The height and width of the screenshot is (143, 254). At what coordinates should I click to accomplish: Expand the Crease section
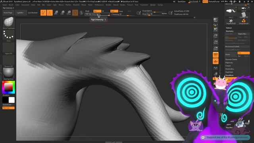(228, 66)
